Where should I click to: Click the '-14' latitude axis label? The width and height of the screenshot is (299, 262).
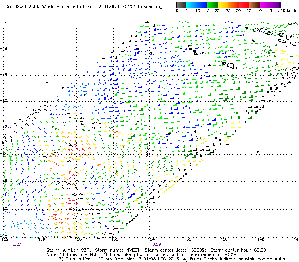click(4, 23)
